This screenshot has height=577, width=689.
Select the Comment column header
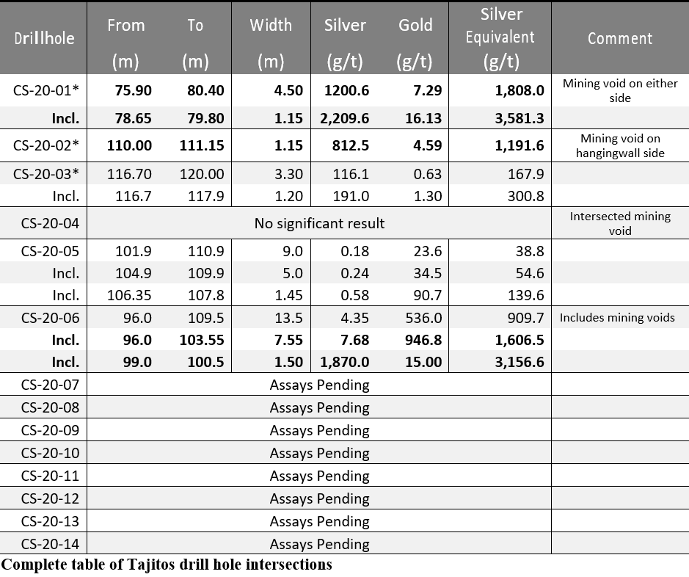tap(620, 38)
